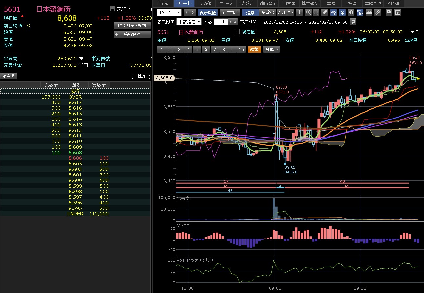Screen dimensions: 424x293
Task: Click the MY candlestick chart icon
Action: click(360, 13)
